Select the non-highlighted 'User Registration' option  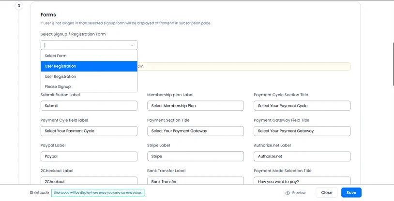click(89, 76)
